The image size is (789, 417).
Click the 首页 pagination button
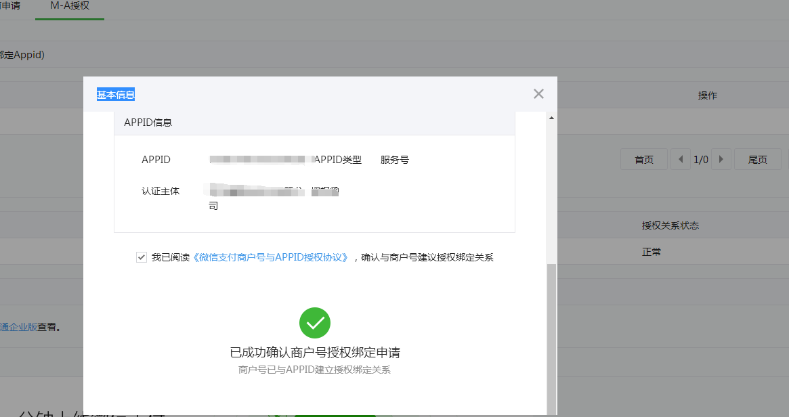tap(643, 159)
